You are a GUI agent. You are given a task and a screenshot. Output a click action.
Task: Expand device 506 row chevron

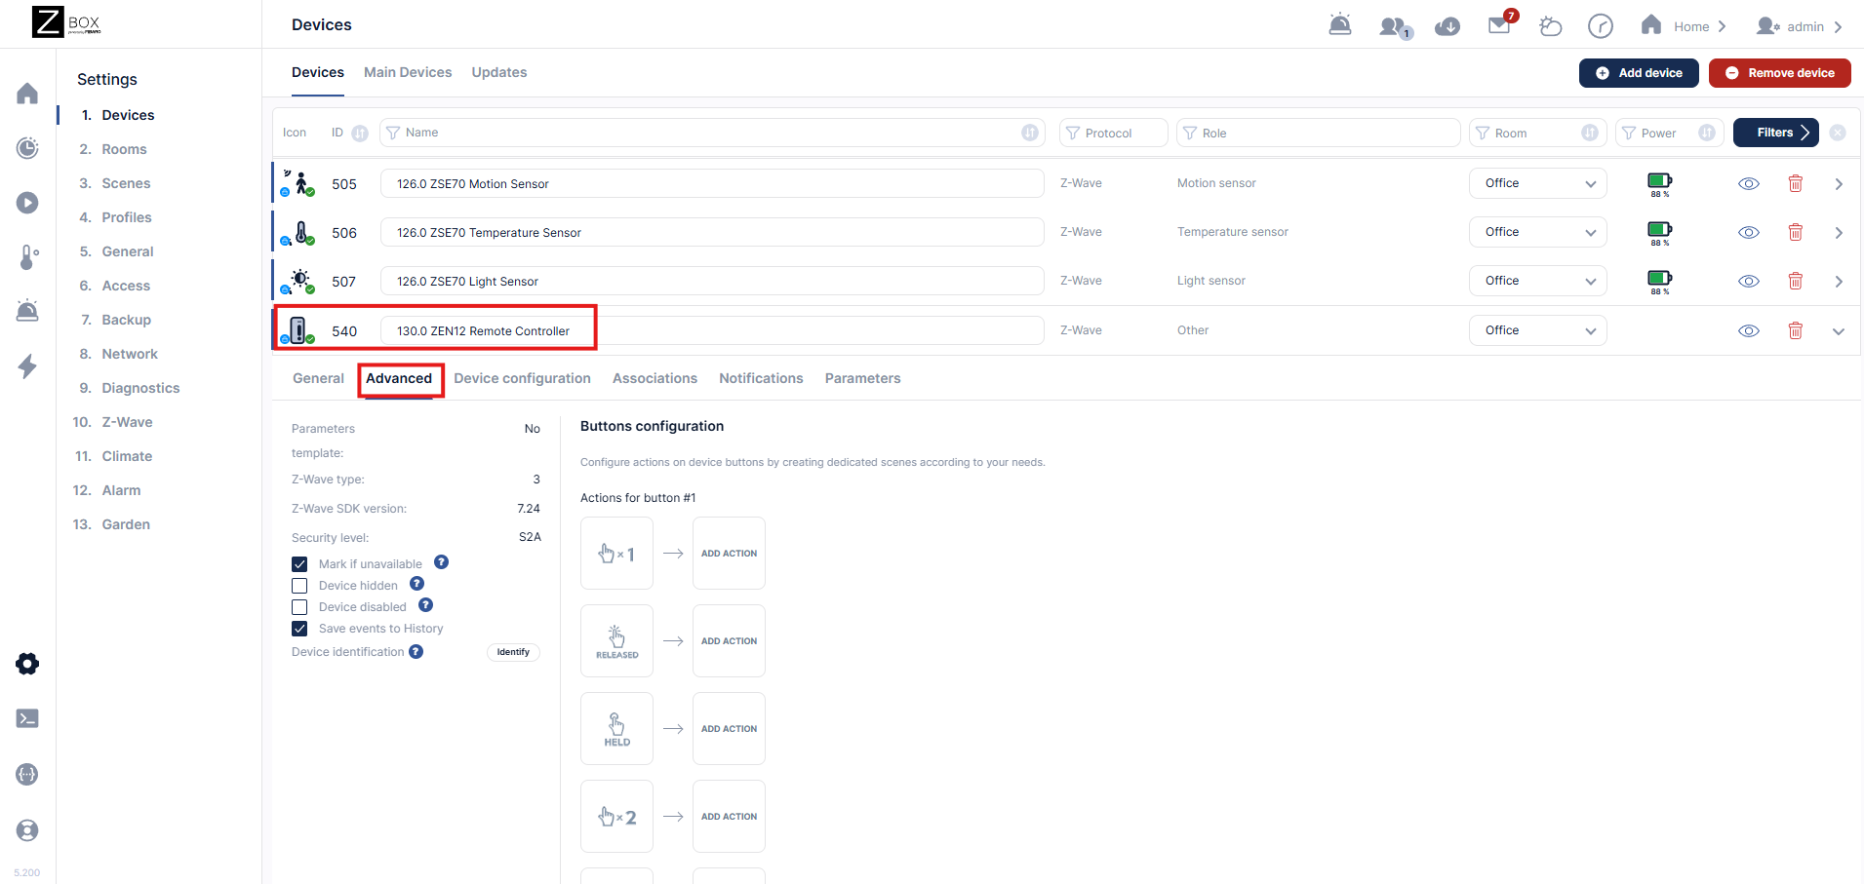point(1839,232)
